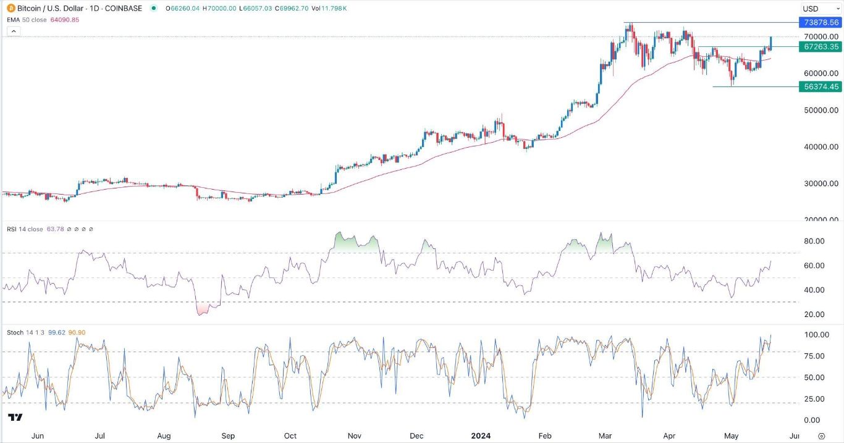Click the Nov label on time axis
Screen dimensions: 844x443
pyautogui.click(x=354, y=436)
